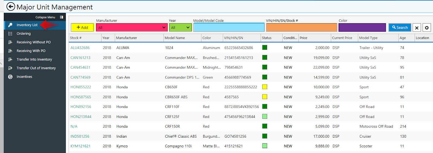Clear the filters with the X button
Viewport: 433px width, 153px height.
pos(417,28)
